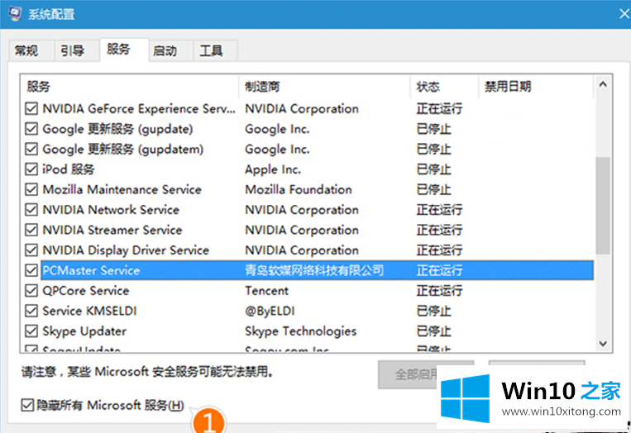Select the Google 更新服务 (gupdate) row

coord(308,129)
